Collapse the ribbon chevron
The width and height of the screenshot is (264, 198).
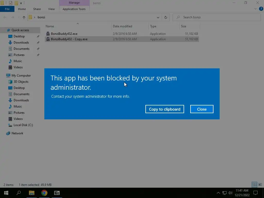[x=255, y=9]
